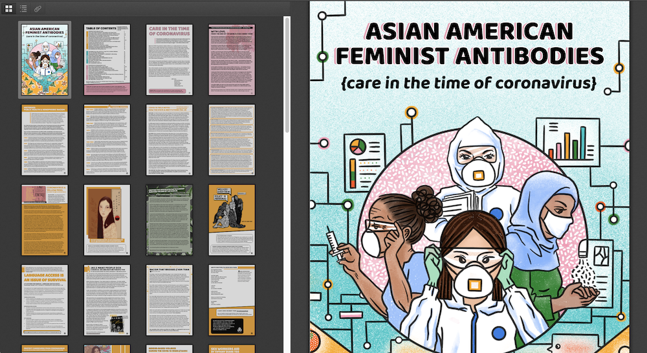Open thumbnail with black box on orange footer
647x353 pixels.
[x=232, y=300]
